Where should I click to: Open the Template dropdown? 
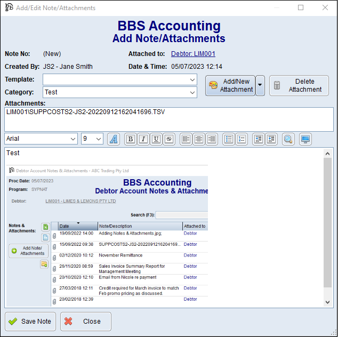click(192, 79)
